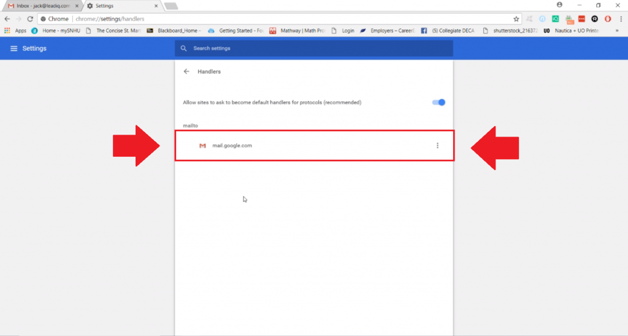Open Getting Started bookmark

(236, 31)
